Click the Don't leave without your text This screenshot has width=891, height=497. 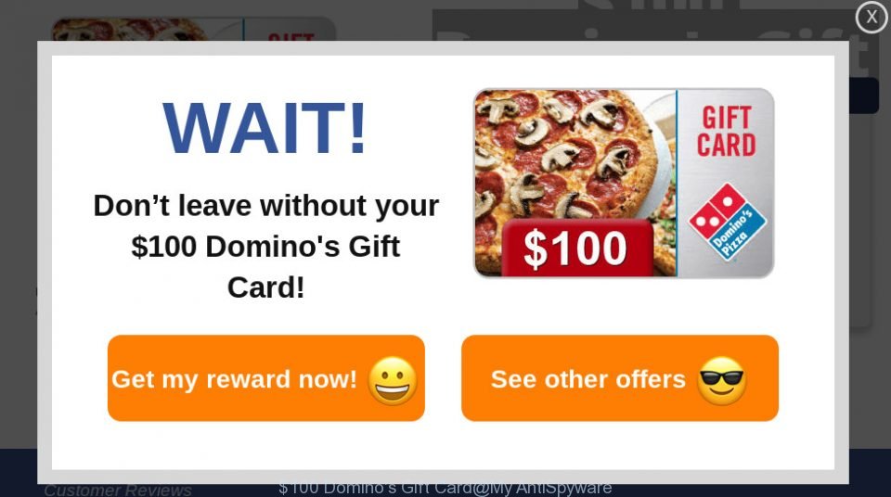point(266,205)
